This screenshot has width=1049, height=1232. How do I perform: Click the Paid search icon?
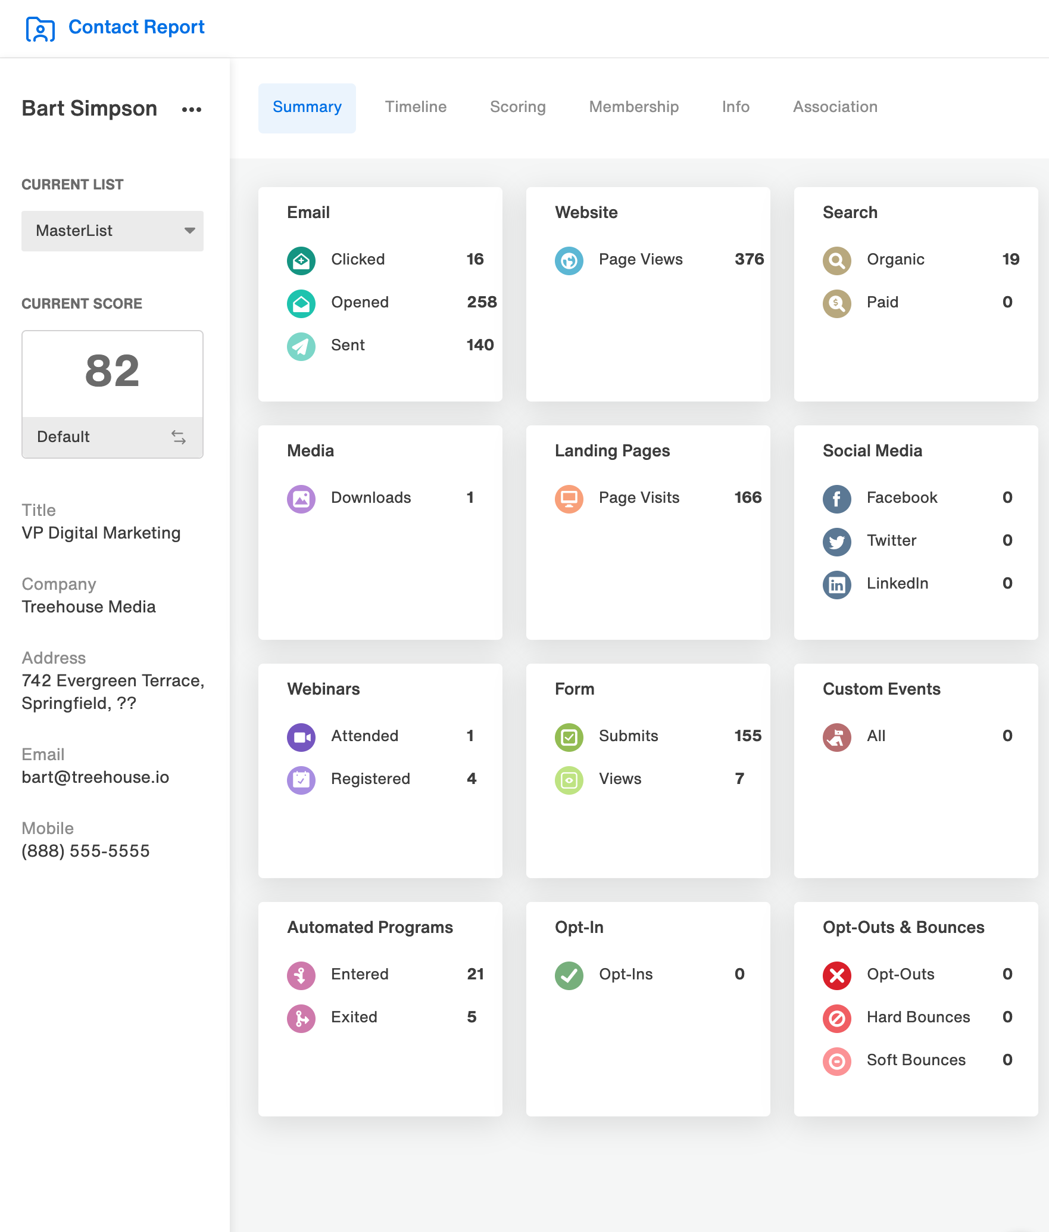pyautogui.click(x=837, y=303)
